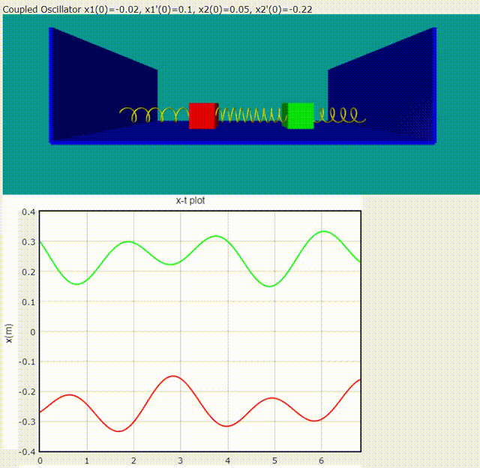The image size is (480, 468).
Task: Click the middle coupling spring between blocks
Action: click(250, 115)
